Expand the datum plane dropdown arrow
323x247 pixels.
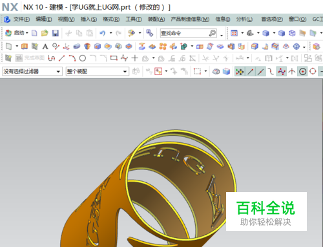point(17,46)
